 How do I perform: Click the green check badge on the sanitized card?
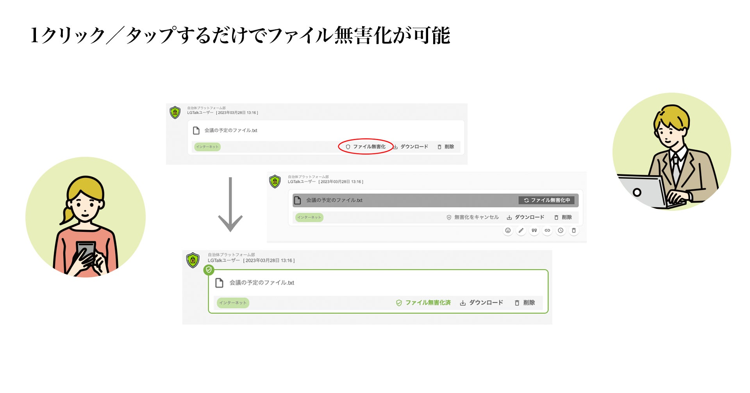tap(209, 270)
